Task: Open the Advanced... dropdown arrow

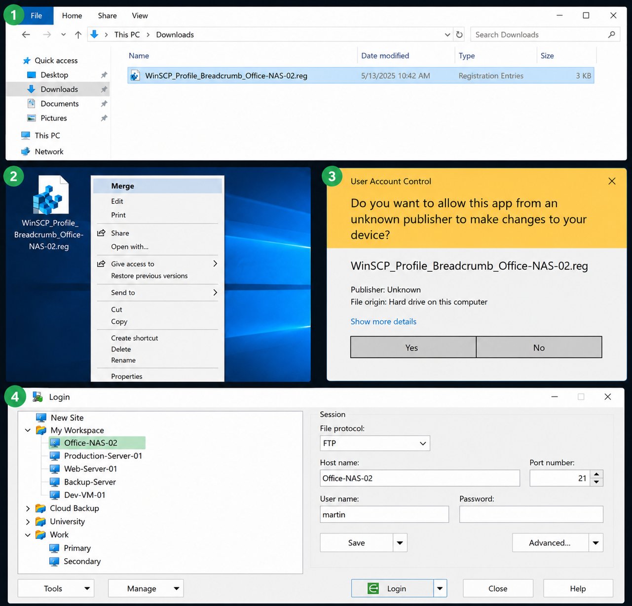Action: click(x=596, y=543)
